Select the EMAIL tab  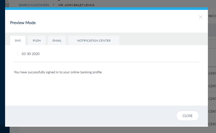(x=57, y=41)
